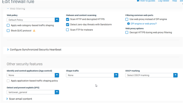Enable Decrypt HTTPS during web proxy filtering
The image size is (183, 103).
(x=127, y=32)
